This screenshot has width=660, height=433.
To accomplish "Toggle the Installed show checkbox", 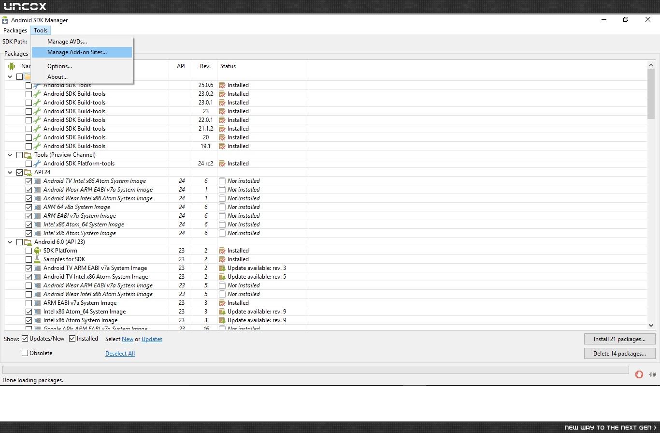I will 72,339.
